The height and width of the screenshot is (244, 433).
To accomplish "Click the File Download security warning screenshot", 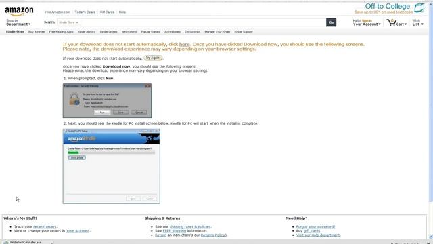I will pos(107,101).
